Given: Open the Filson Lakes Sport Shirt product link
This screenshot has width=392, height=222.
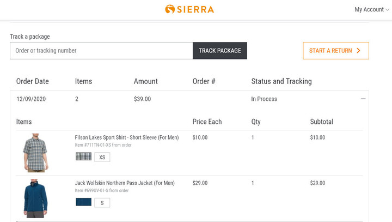Looking at the screenshot, I should click(x=127, y=137).
